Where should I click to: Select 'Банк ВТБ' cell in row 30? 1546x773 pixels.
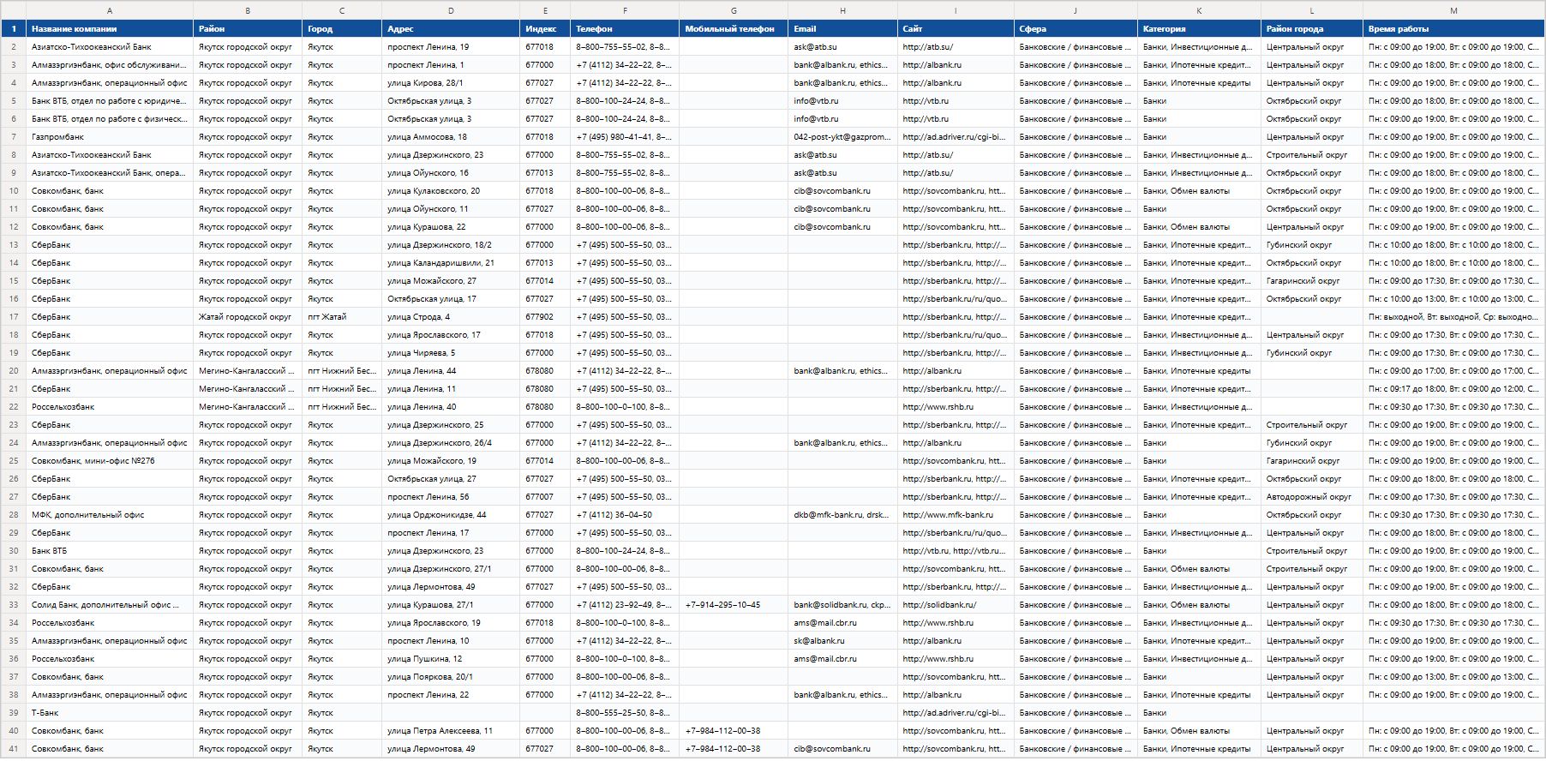pos(110,551)
